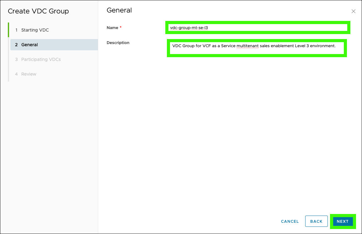Select the General wizard step
This screenshot has height=234, width=362.
coord(54,45)
